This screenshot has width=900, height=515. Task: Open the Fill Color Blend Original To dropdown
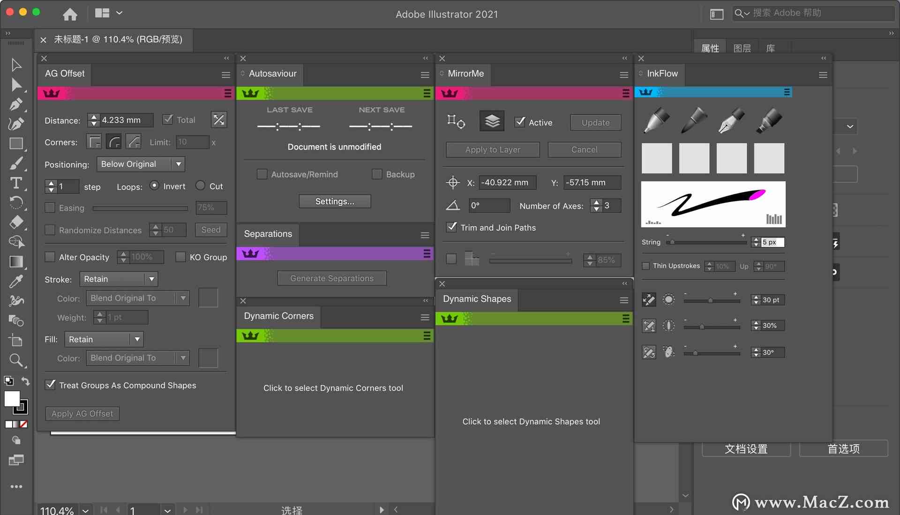tap(138, 358)
